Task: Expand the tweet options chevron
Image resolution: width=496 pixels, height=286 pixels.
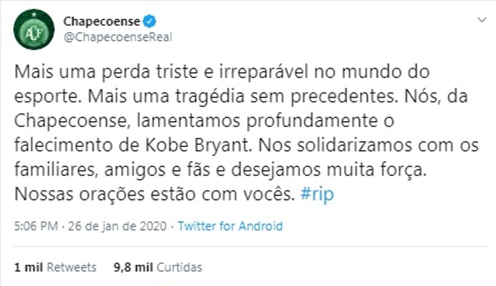Action: point(482,20)
